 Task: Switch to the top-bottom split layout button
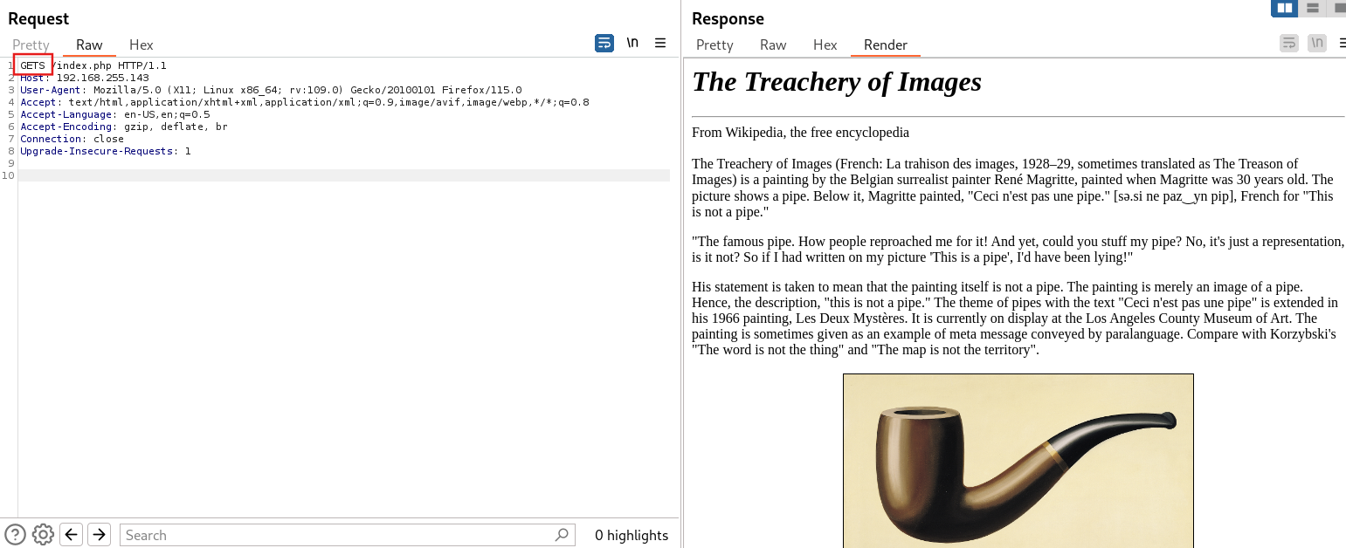tap(1311, 8)
